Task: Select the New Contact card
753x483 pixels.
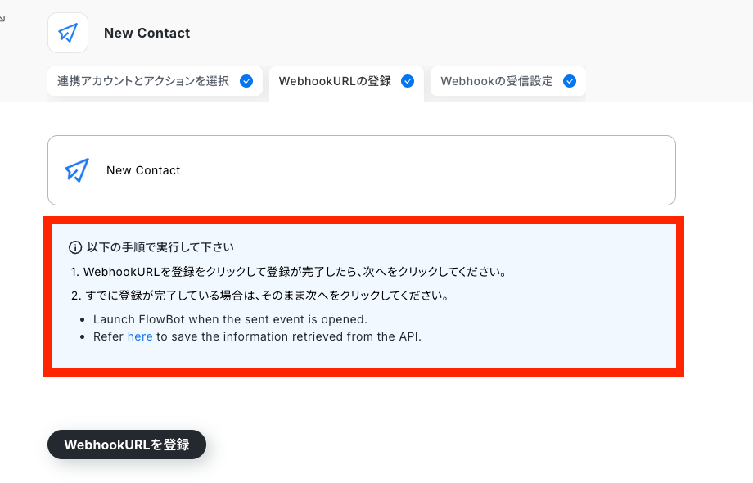Action: click(x=362, y=170)
